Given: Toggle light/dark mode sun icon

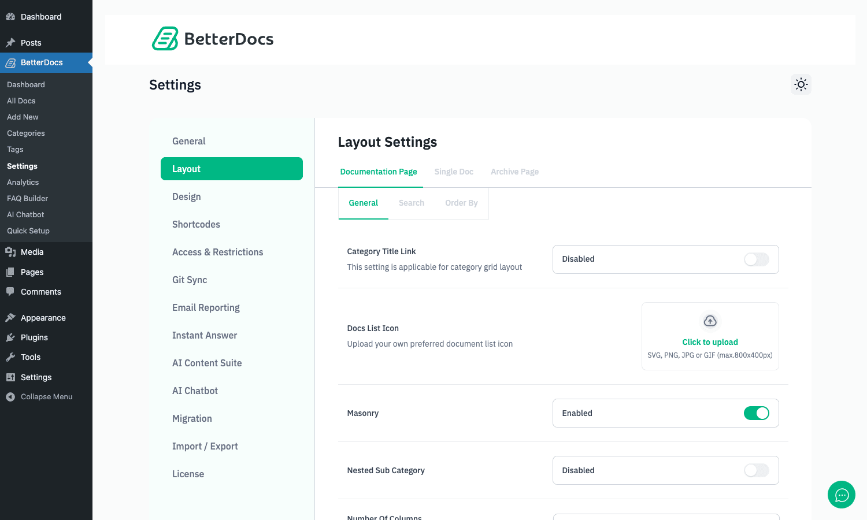Looking at the screenshot, I should (801, 84).
